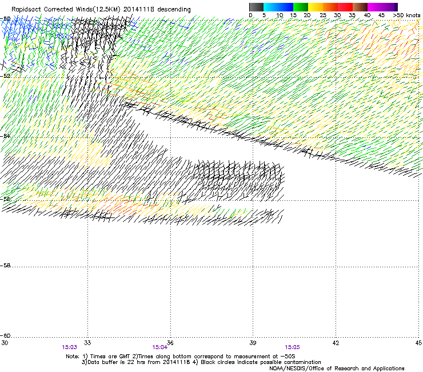This screenshot has height=372, width=423.
Task: Click latitude label '-60' on left axis
Action: (x=5, y=336)
